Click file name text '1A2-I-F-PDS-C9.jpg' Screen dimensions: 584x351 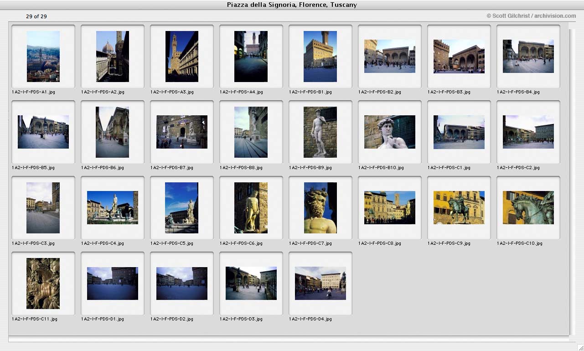tap(449, 243)
